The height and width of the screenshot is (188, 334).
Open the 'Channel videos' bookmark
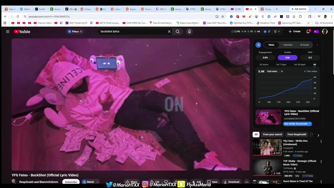tap(43, 23)
